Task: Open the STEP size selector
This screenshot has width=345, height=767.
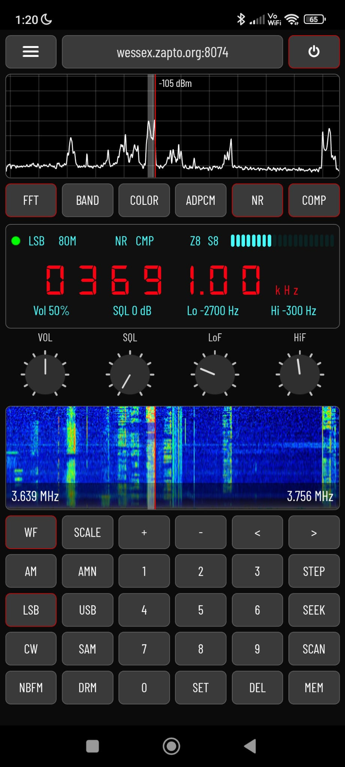Action: (x=314, y=571)
